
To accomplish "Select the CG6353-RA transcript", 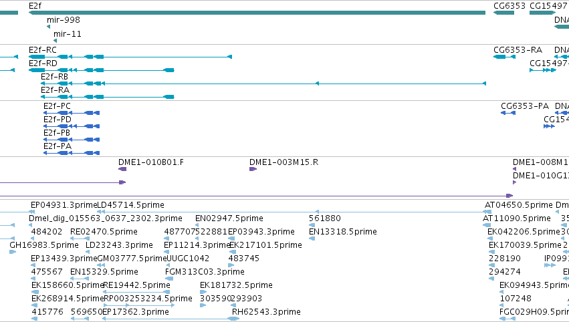I will point(504,57).
